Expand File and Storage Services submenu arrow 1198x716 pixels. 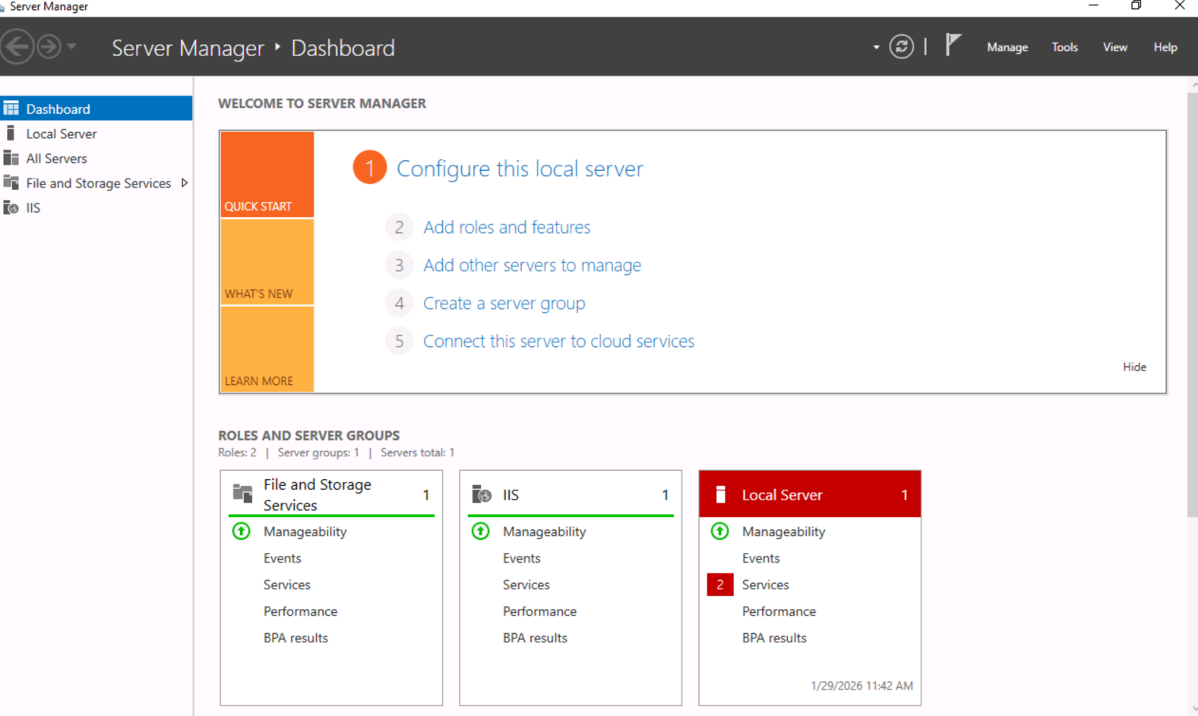(184, 183)
